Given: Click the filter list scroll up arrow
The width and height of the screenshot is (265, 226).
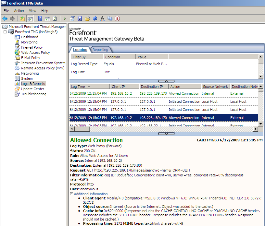Looking at the screenshot, I should point(260,57).
